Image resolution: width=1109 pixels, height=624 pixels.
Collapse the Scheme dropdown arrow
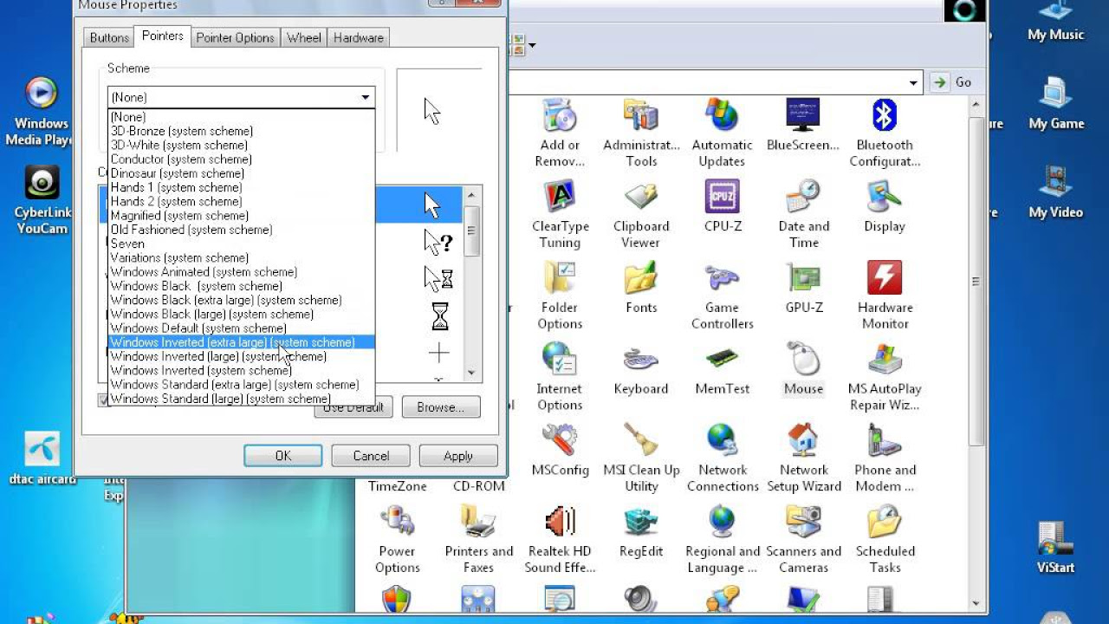pos(365,97)
